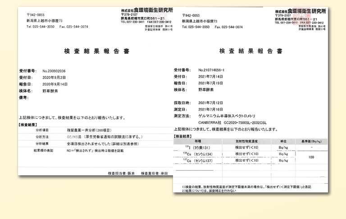Select 野草酵素 in the left report
346x219 pixels.
50,91
